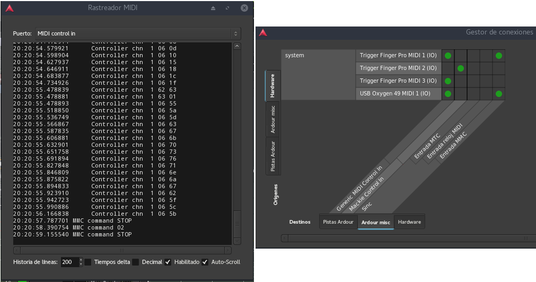Click the shade (eject-shaped) icon in Rastreador MIDI title bar
Image resolution: width=536 pixels, height=282 pixels.
[x=213, y=8]
